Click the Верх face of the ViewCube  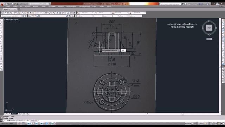pos(209,28)
